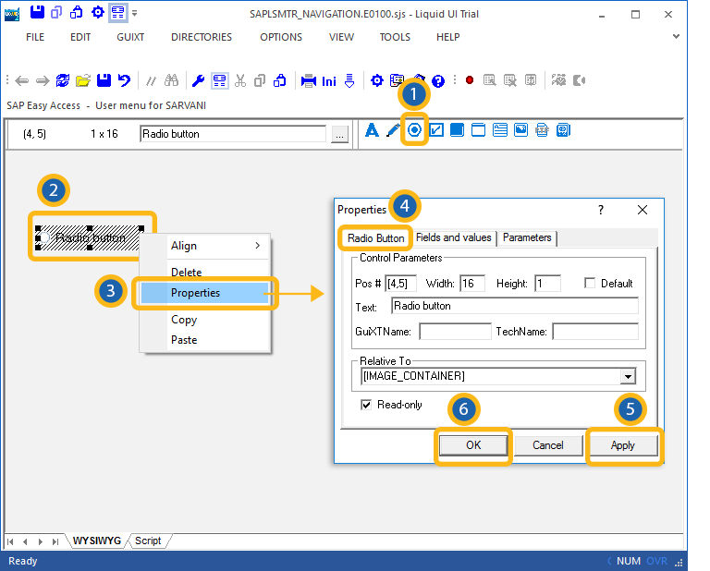Image resolution: width=710 pixels, height=571 pixels.
Task: Click the open folder toolbar icon
Action: coord(83,80)
